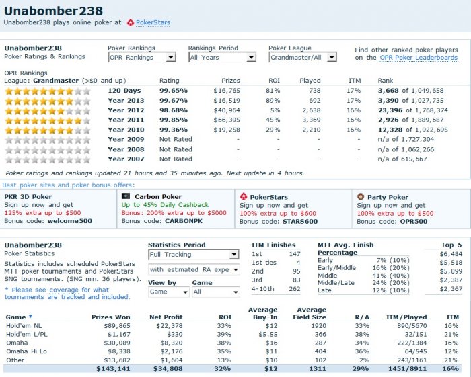Image resolution: width=471 pixels, height=377 pixels.
Task: Click the total prizes $143,141 value
Action: click(x=113, y=369)
